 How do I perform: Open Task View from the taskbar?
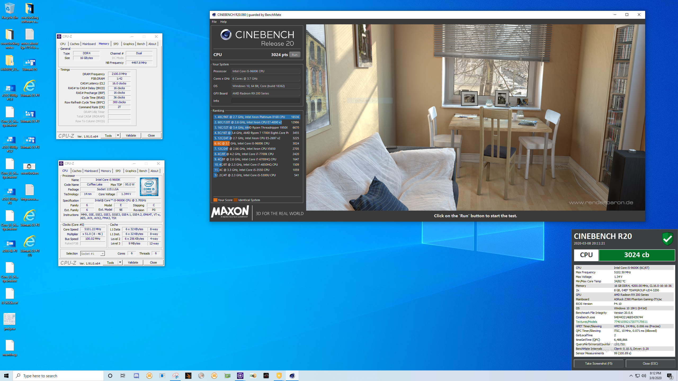123,376
